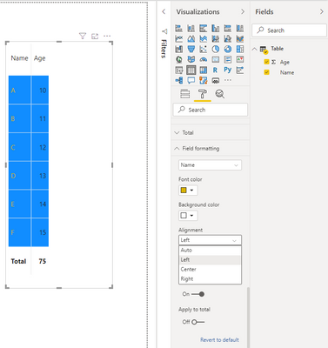Open the Font color swatch picker
Viewport: 328px width, 348px height.
188,191
